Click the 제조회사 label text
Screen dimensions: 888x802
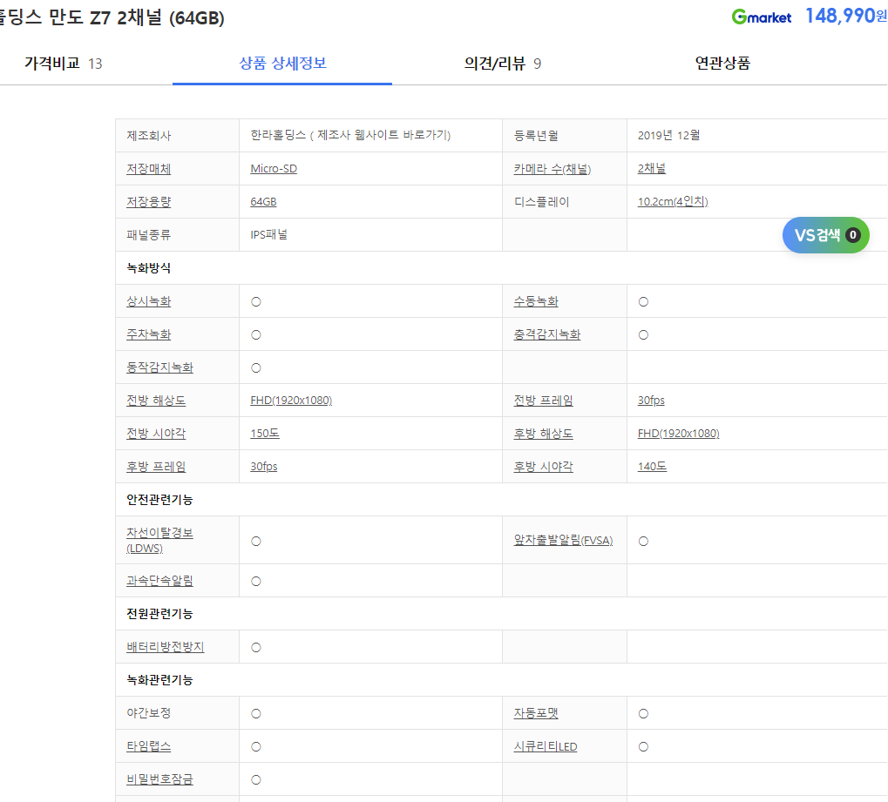(148, 135)
